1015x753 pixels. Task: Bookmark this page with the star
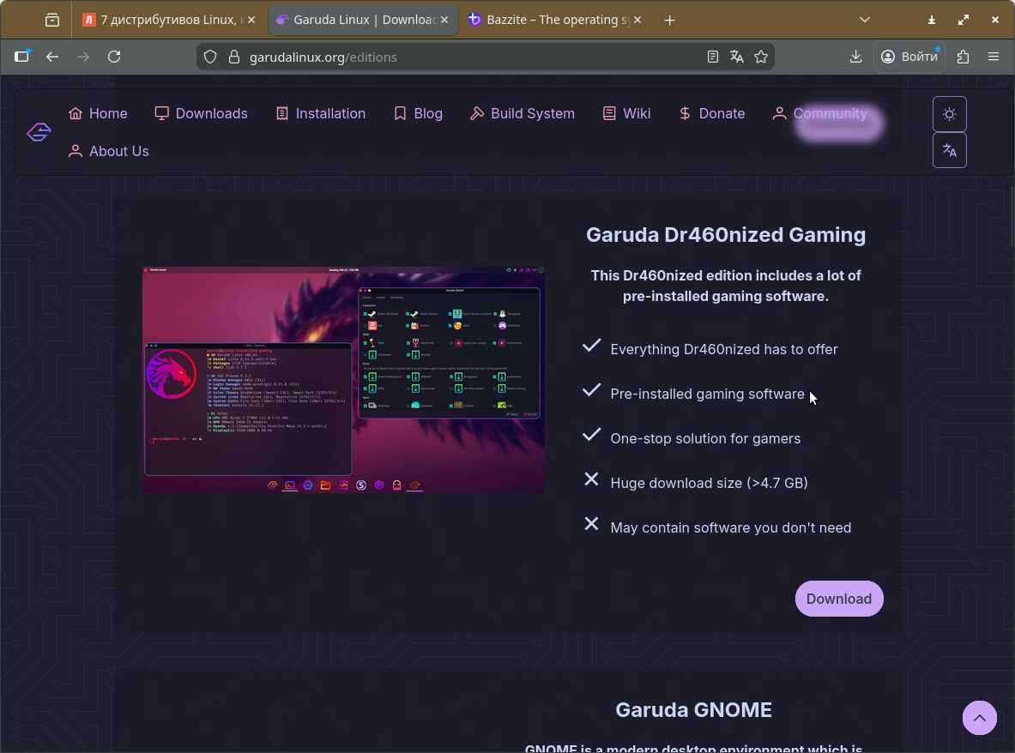tap(760, 57)
